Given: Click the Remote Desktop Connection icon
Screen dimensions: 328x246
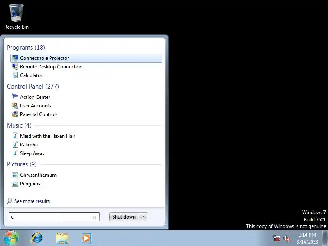Looking at the screenshot, I should tap(15, 67).
